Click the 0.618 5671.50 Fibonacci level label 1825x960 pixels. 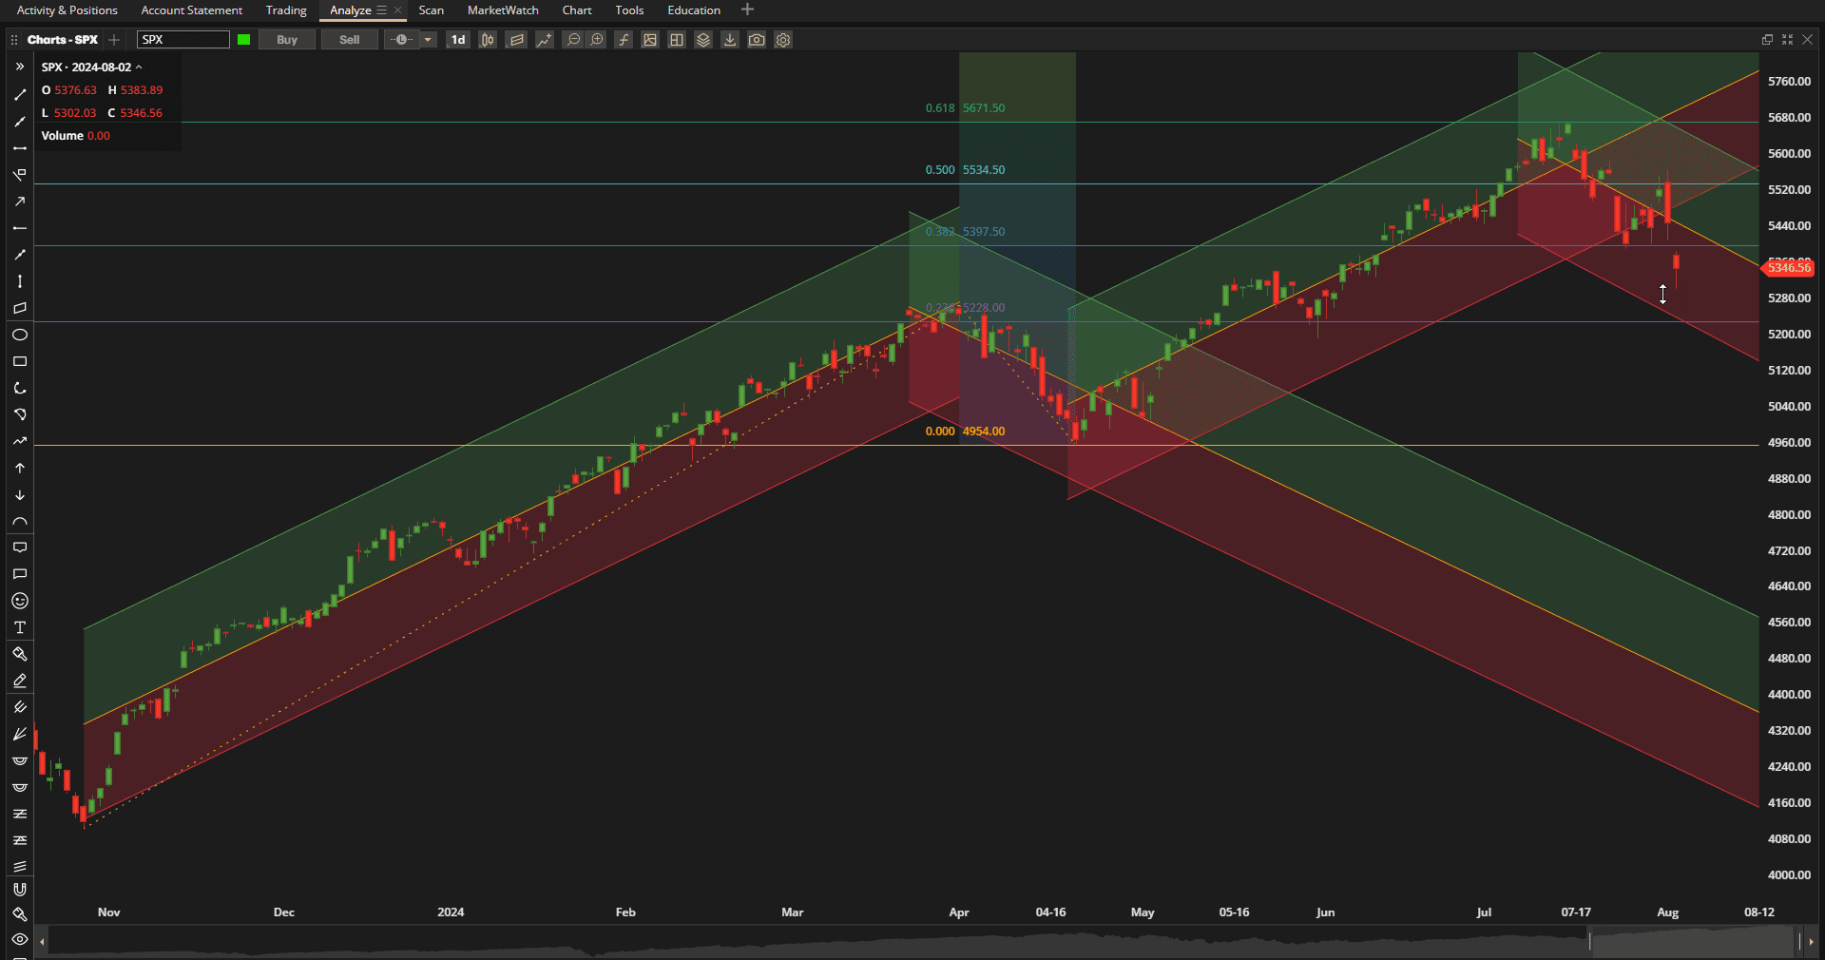click(965, 108)
